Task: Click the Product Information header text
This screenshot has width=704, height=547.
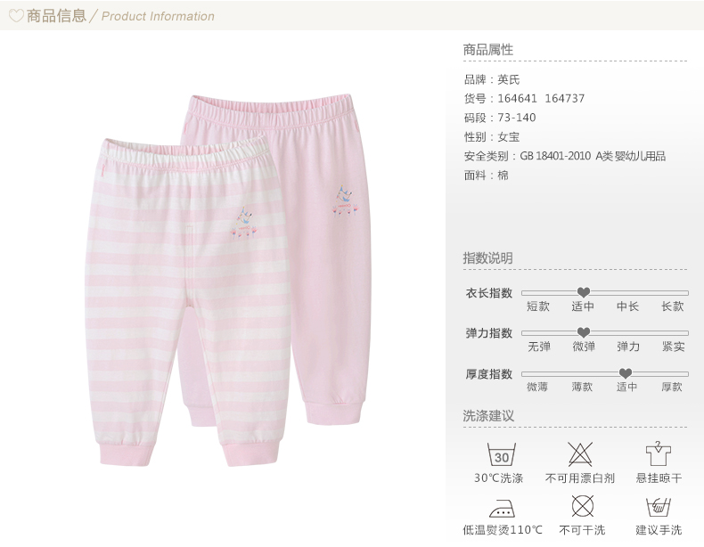Action: pos(158,17)
